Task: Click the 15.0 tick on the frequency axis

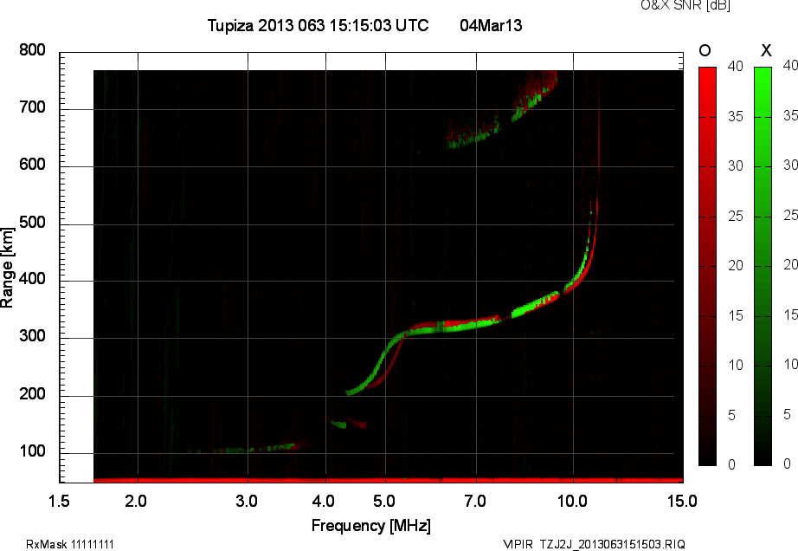Action: 683,502
